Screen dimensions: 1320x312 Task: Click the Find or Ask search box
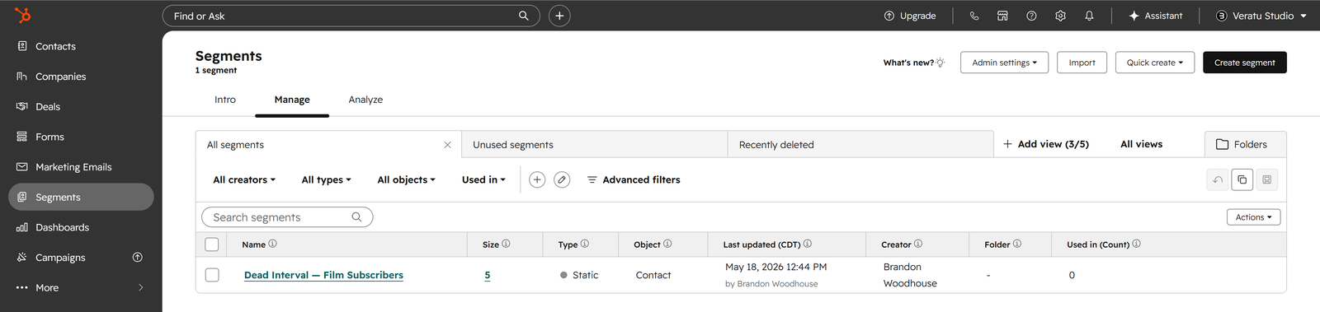tap(351, 16)
